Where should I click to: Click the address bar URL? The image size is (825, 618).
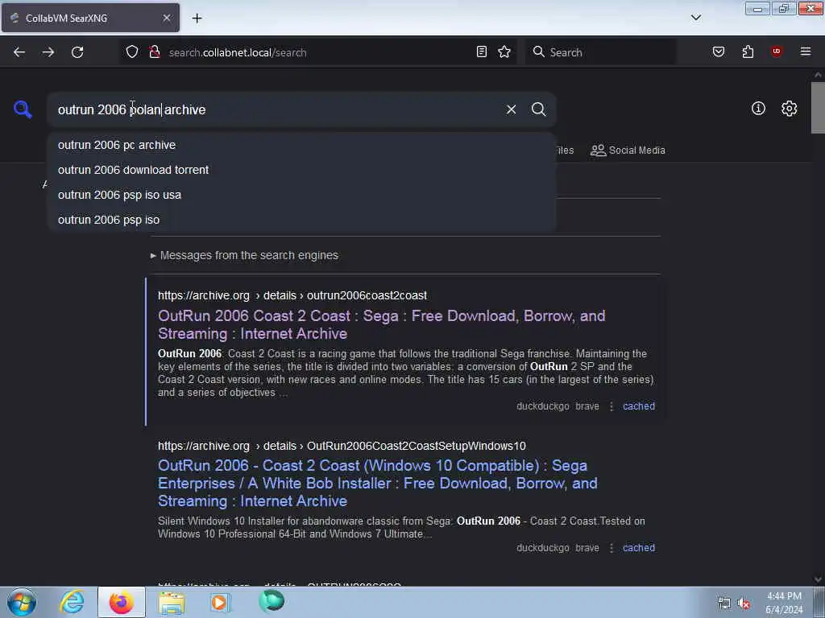point(238,52)
